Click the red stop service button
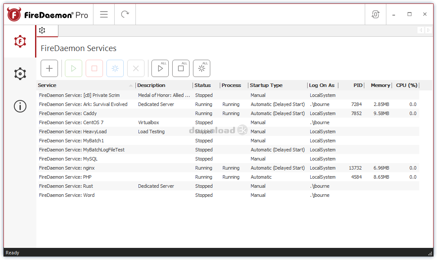 click(94, 68)
